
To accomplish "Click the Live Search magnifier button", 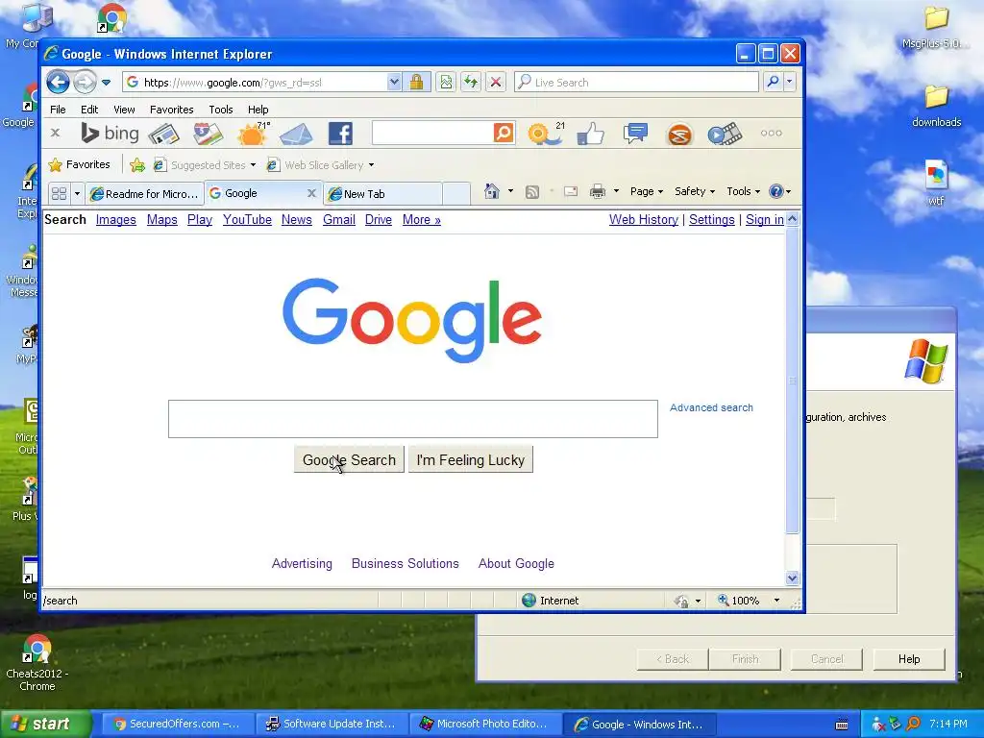I will (x=774, y=83).
